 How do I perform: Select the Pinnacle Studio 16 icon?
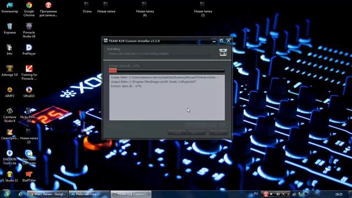(x=29, y=30)
